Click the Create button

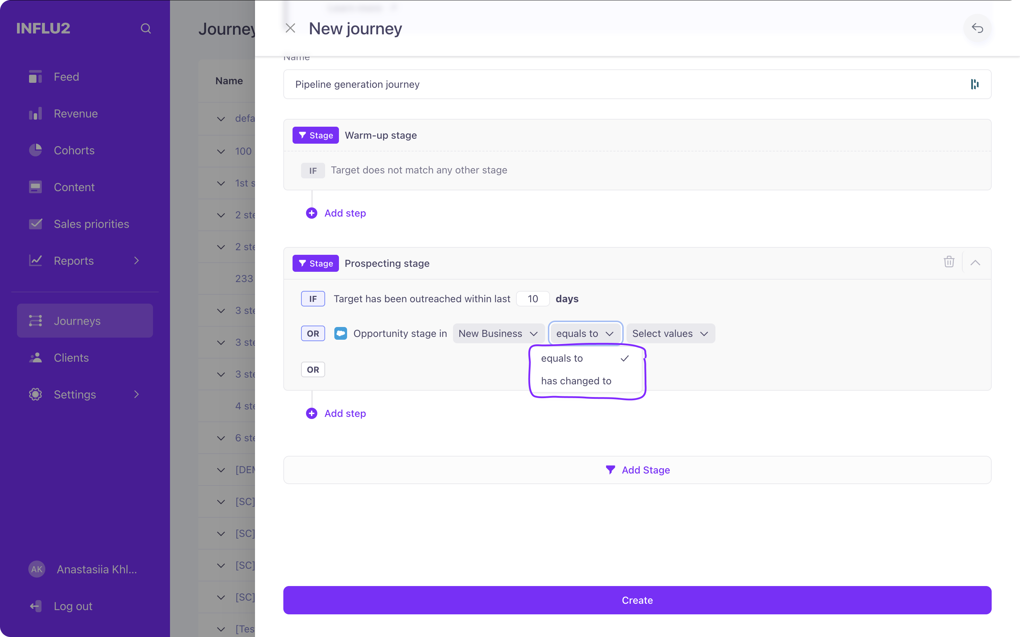tap(637, 600)
